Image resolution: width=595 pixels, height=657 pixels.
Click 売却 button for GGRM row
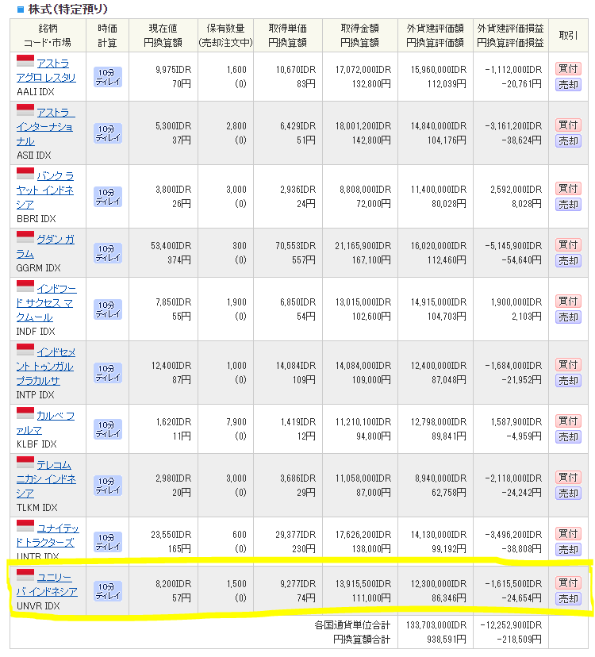tap(568, 261)
